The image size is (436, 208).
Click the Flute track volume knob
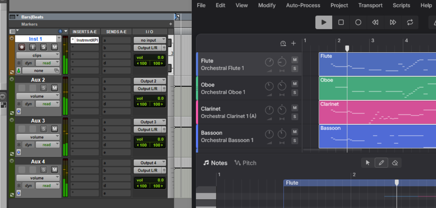tap(269, 62)
